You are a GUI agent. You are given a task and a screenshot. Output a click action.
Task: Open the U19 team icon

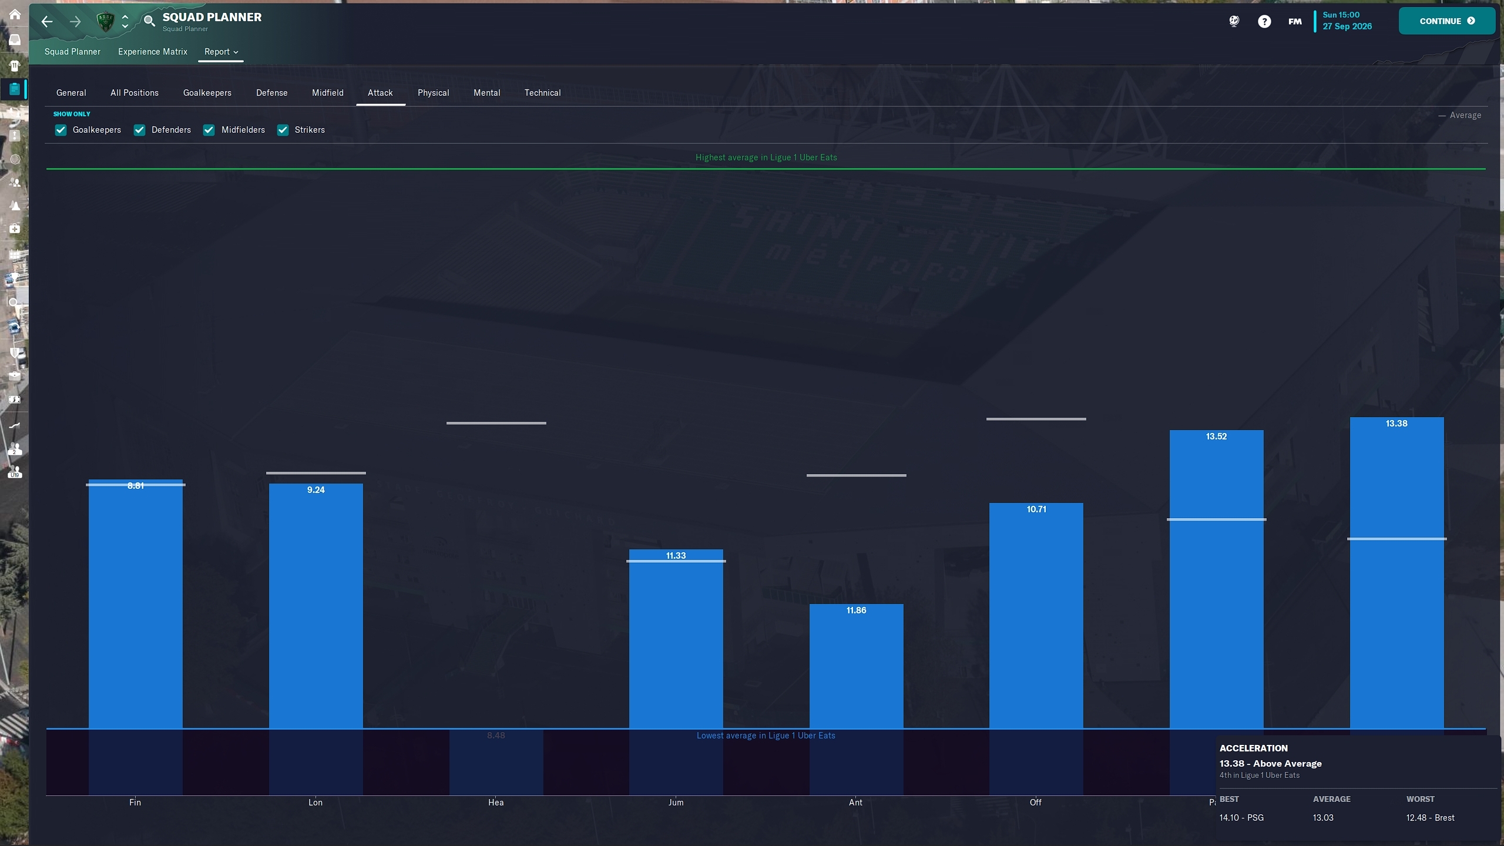click(x=15, y=472)
